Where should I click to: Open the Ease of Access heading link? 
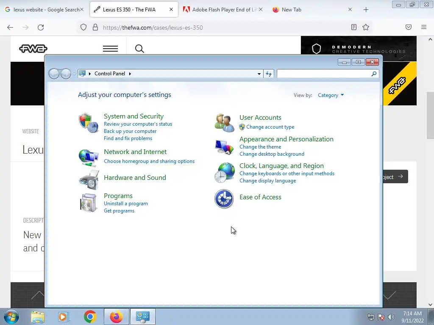point(260,197)
